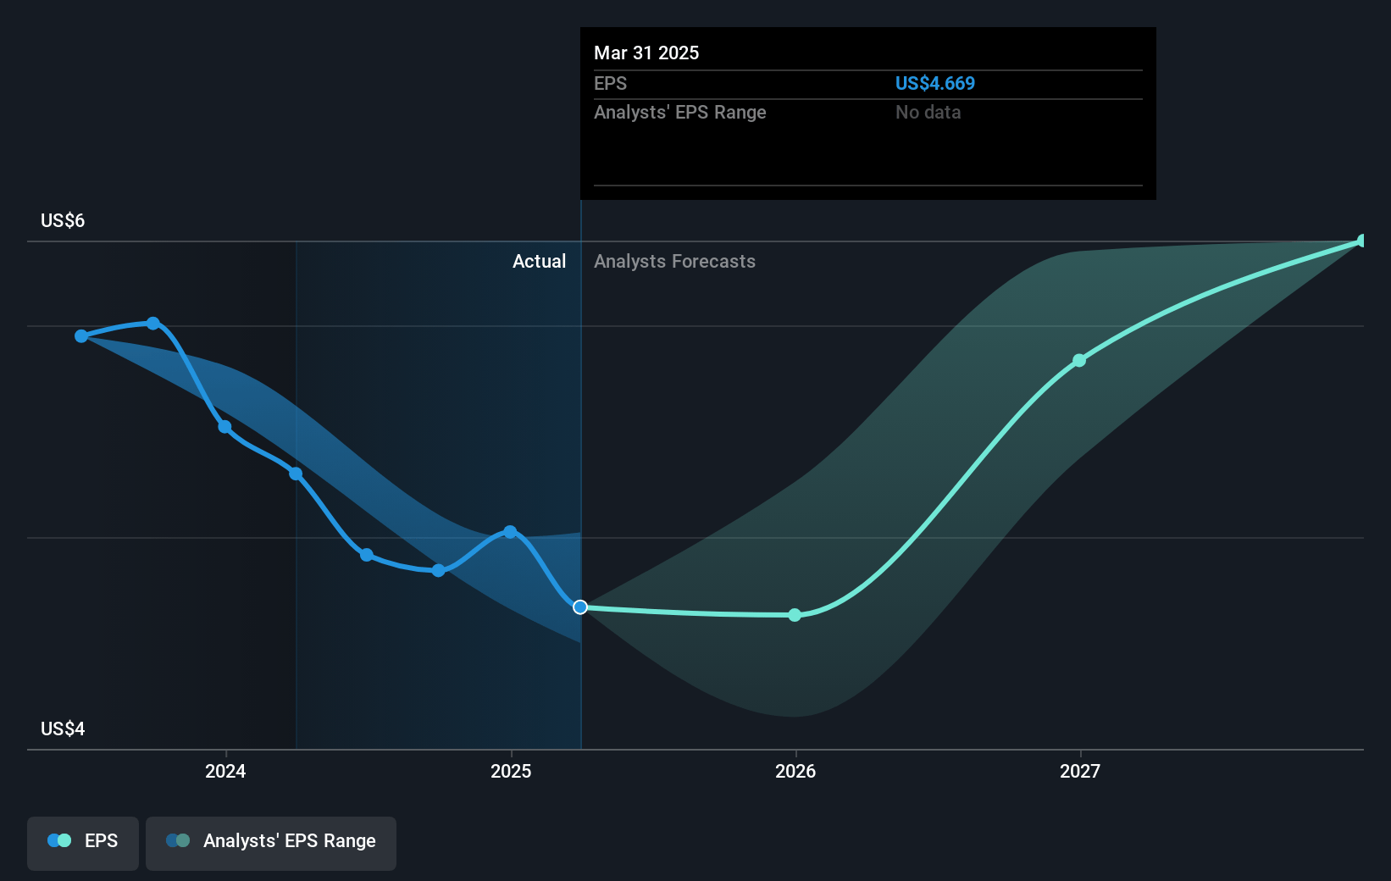Viewport: 1391px width, 881px height.
Task: Click the EPS data point at 2024 start
Action: click(224, 427)
